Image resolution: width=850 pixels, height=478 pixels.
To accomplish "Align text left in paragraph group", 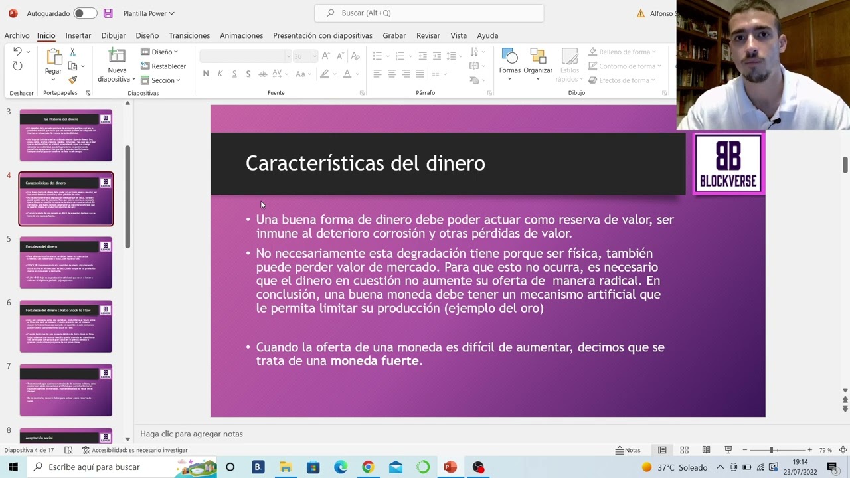I will [x=377, y=74].
